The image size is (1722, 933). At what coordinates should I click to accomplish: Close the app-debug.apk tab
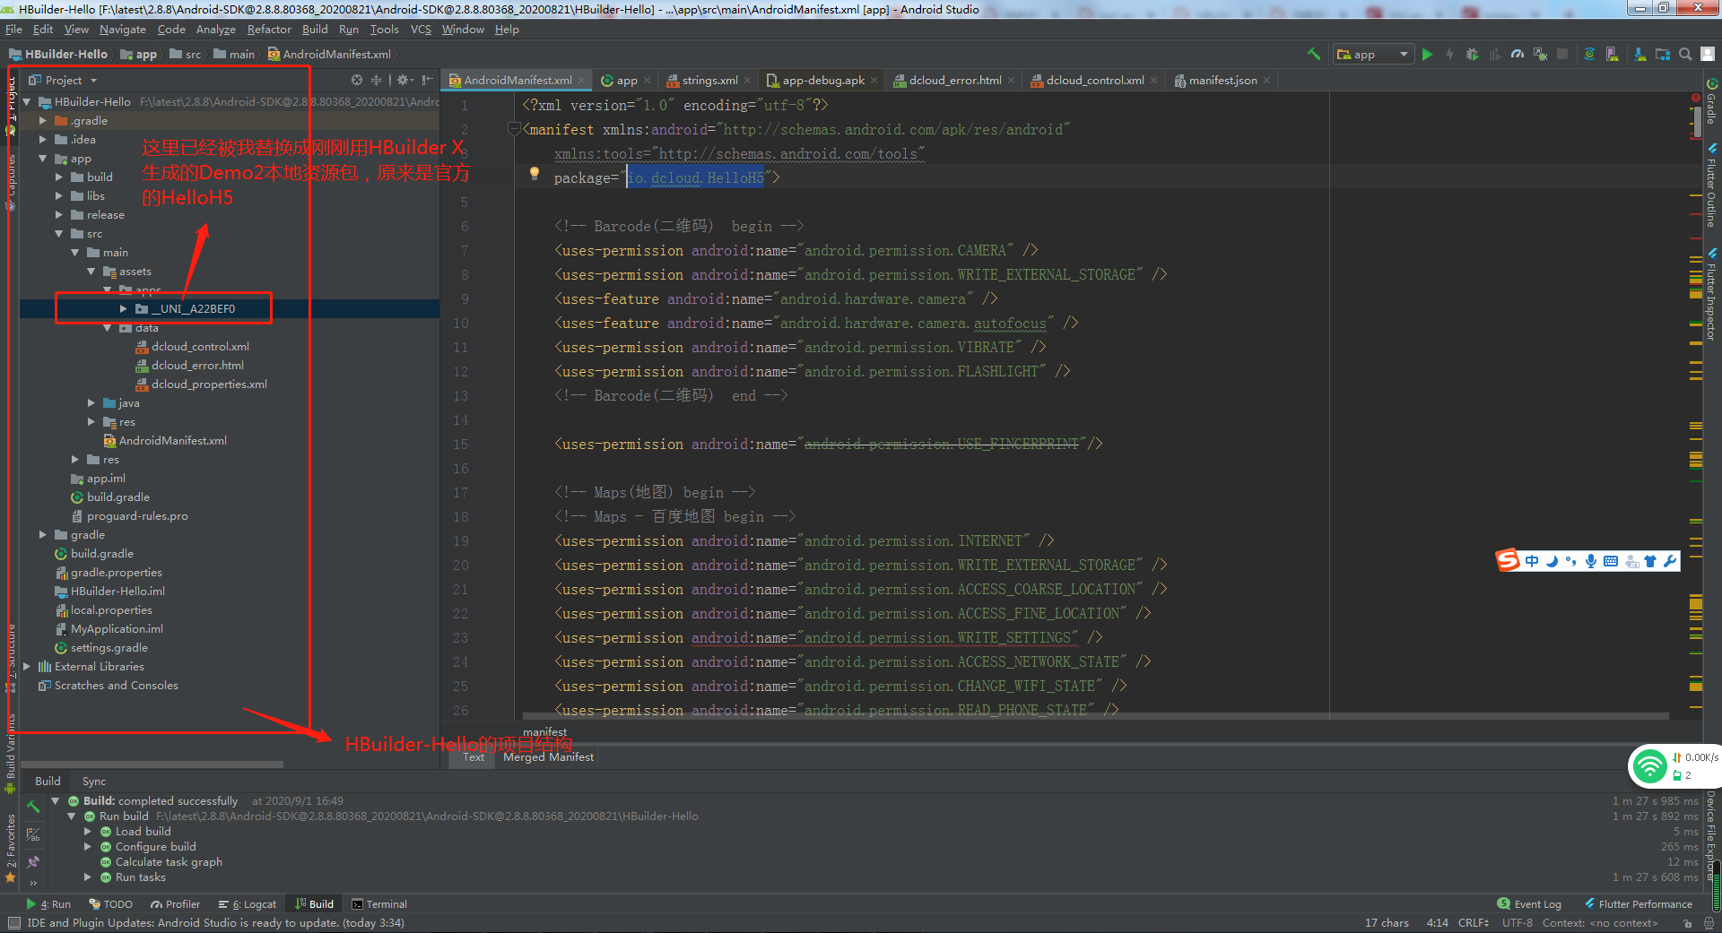click(x=874, y=81)
